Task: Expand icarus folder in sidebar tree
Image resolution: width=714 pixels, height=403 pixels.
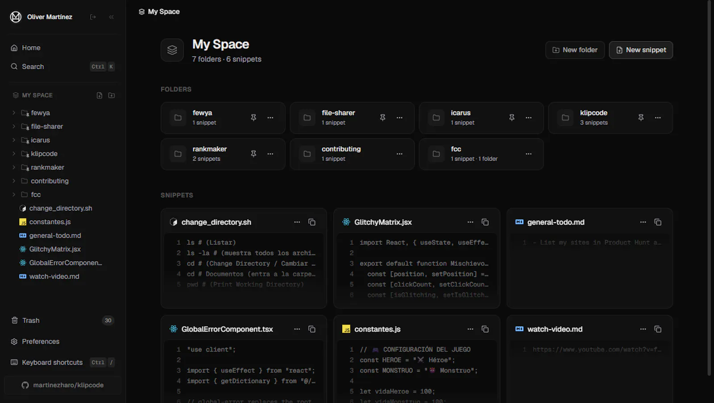Action: click(14, 140)
